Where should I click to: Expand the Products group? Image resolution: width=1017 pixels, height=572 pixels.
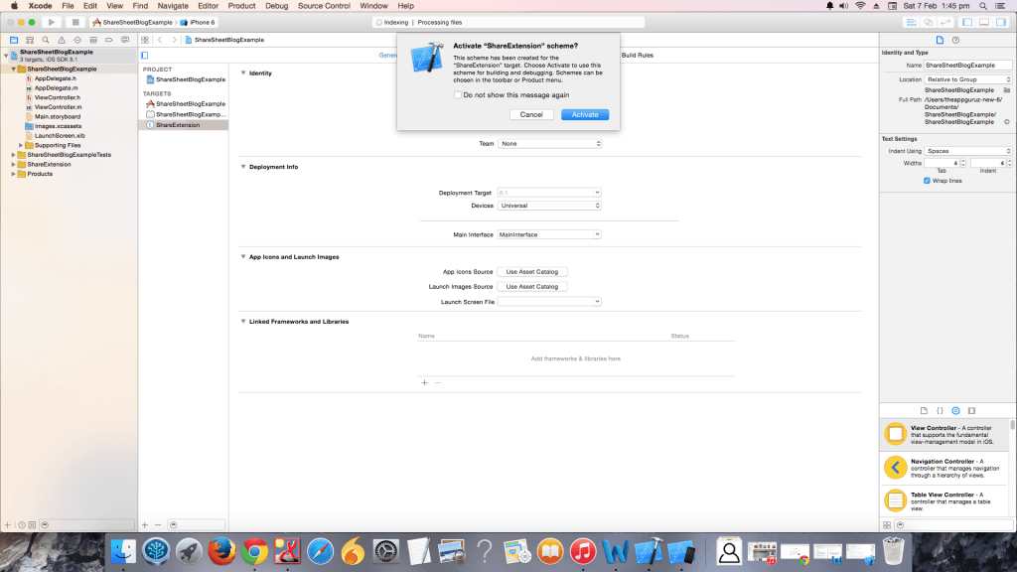click(x=13, y=174)
